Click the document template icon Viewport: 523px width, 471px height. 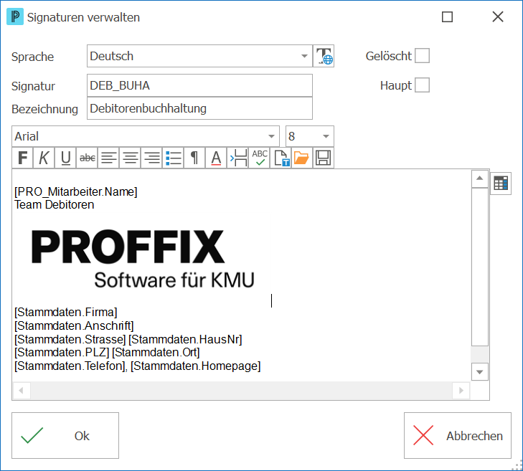(x=281, y=158)
